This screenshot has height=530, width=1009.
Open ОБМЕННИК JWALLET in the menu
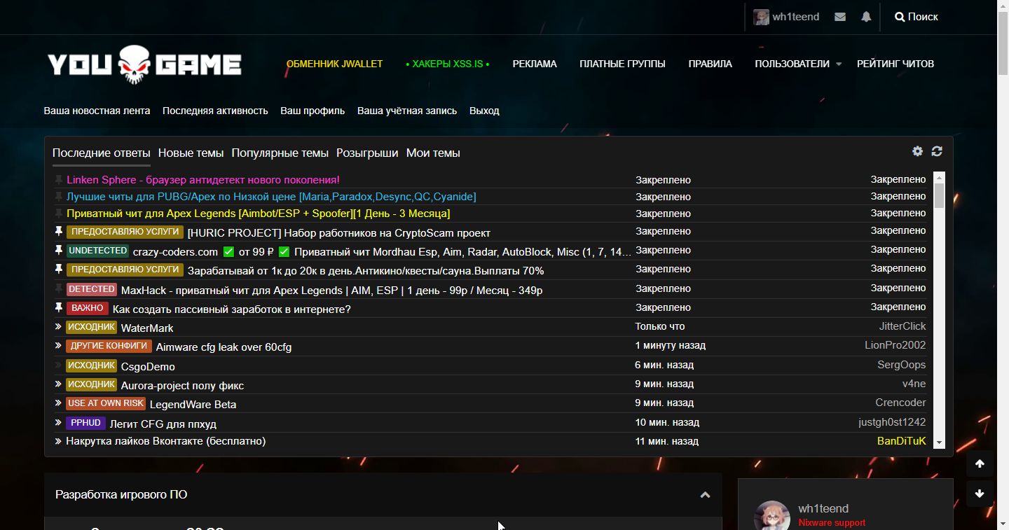[335, 64]
